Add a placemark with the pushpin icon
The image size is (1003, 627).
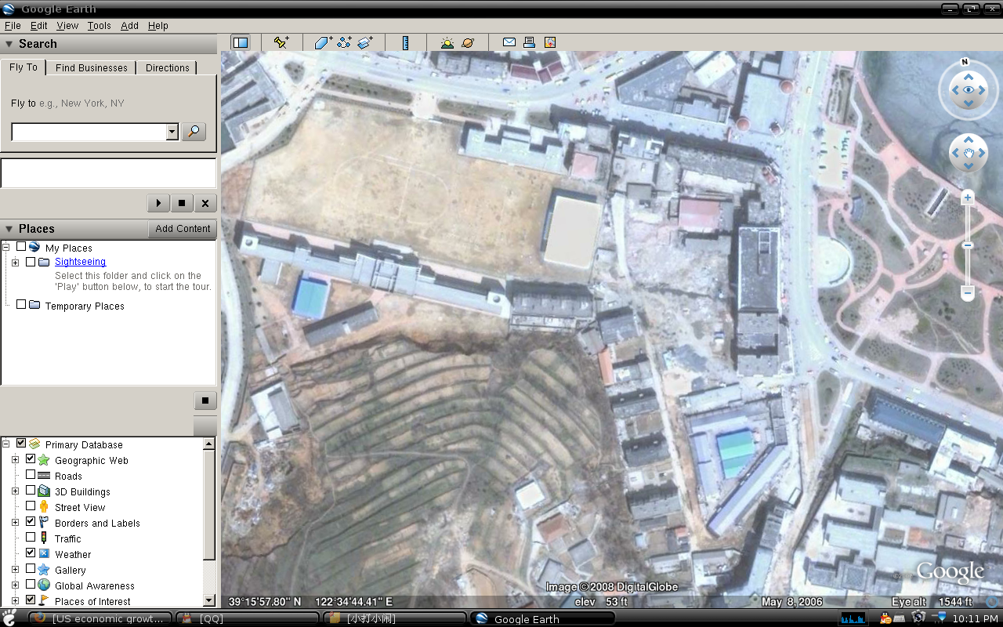pyautogui.click(x=281, y=42)
